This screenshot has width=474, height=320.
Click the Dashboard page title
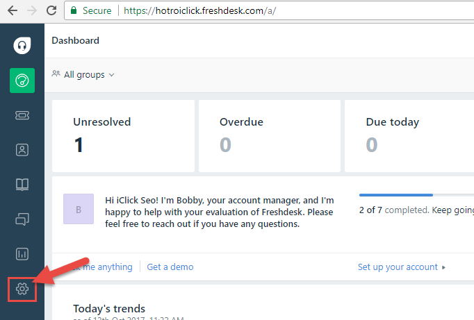tap(75, 40)
